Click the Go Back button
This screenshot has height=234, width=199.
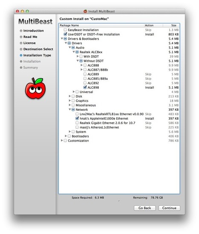[145, 208]
